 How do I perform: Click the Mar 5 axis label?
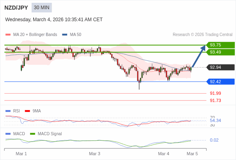[192, 154]
